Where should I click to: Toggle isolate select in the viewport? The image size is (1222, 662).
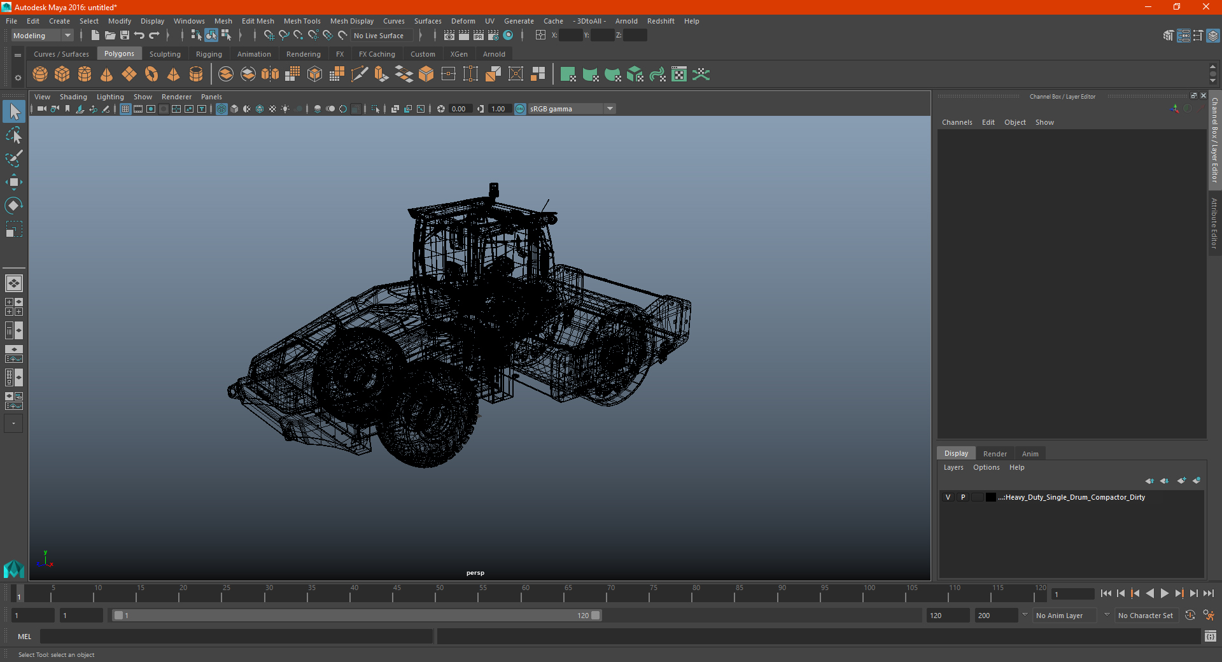[x=376, y=109]
